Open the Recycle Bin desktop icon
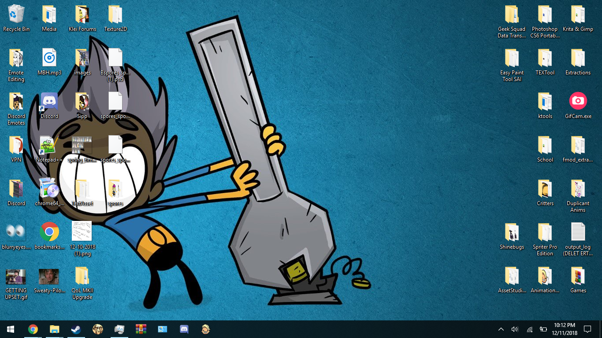 16,18
